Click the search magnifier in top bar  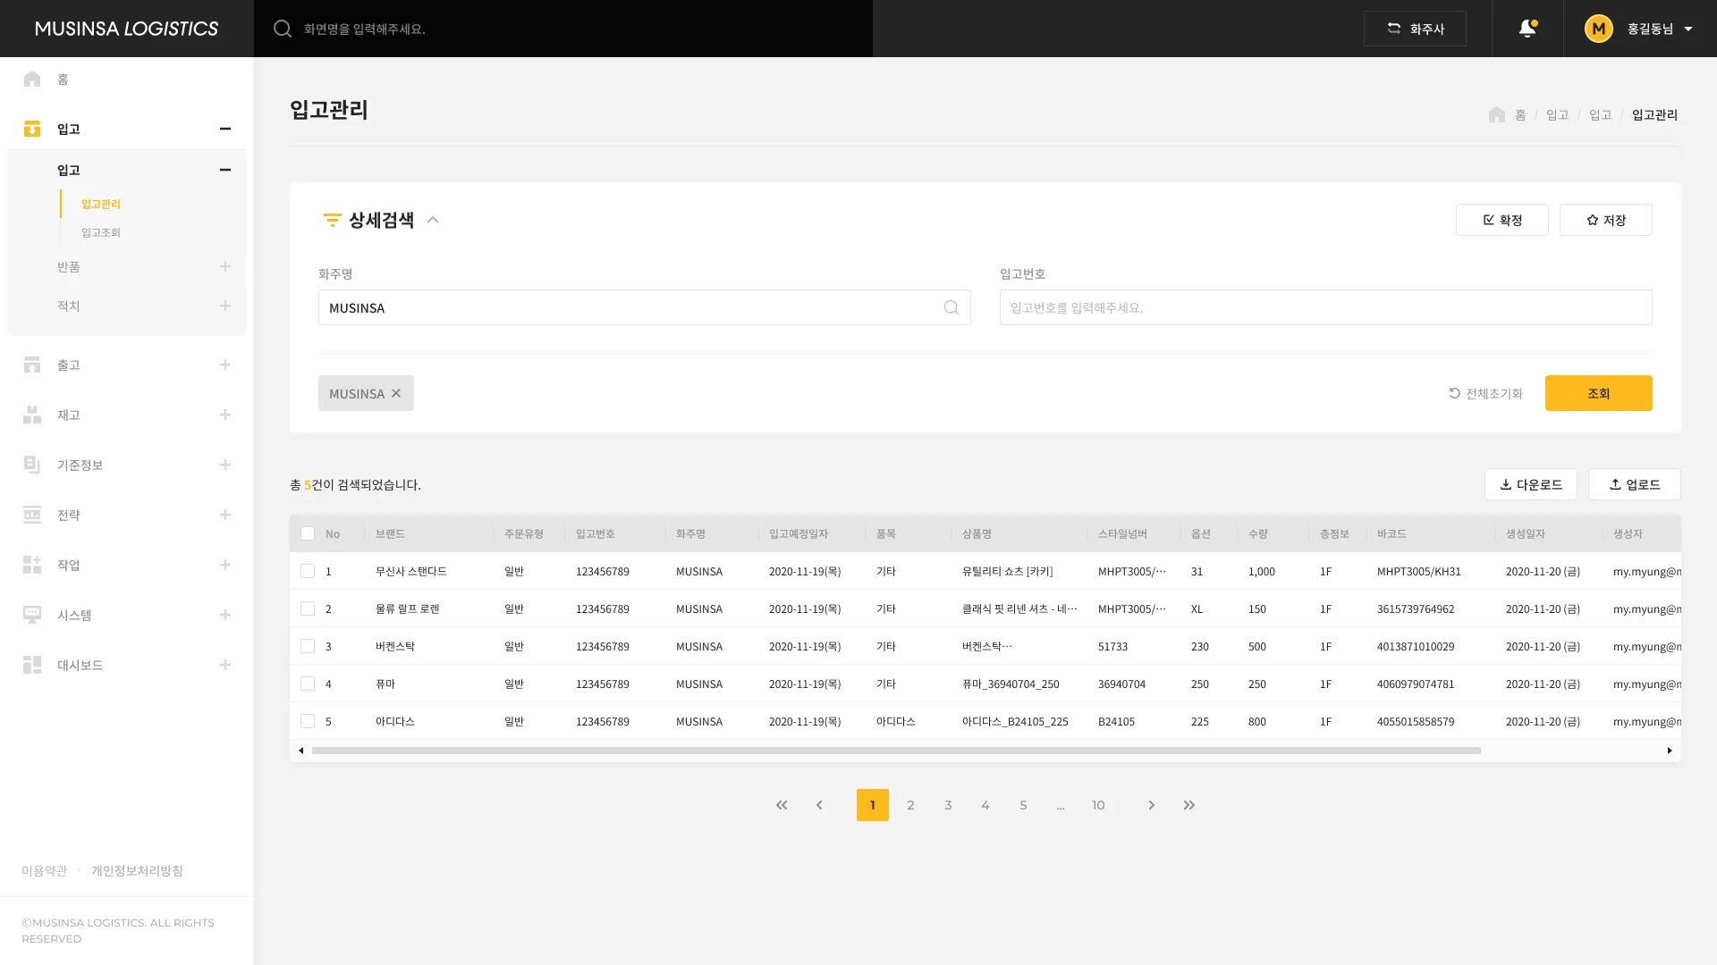click(283, 29)
